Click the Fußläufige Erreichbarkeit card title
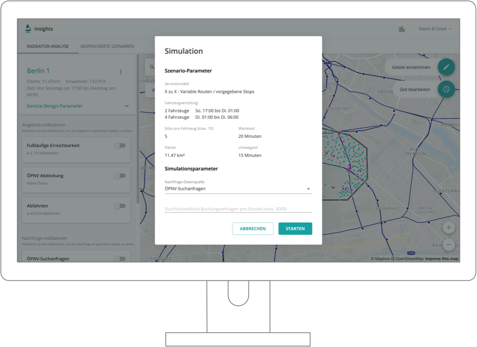Screen dimensions: 477x347 click(53, 146)
